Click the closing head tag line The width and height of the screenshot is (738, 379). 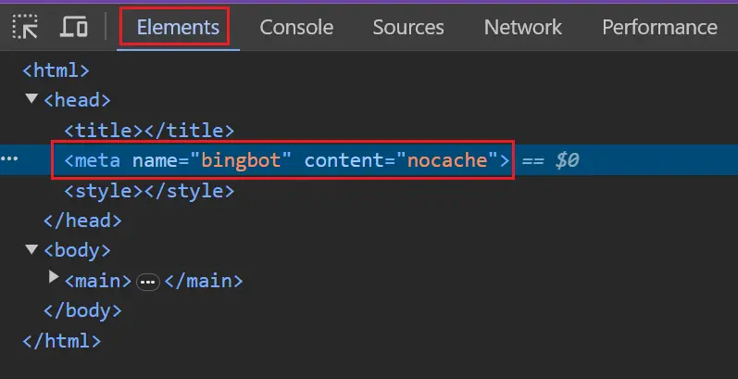click(82, 221)
